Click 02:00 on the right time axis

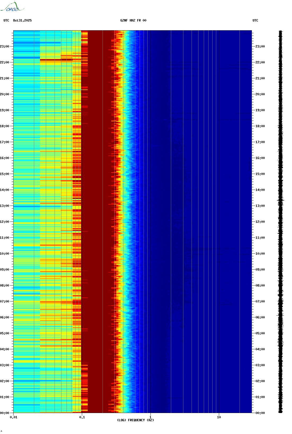(x=260, y=381)
